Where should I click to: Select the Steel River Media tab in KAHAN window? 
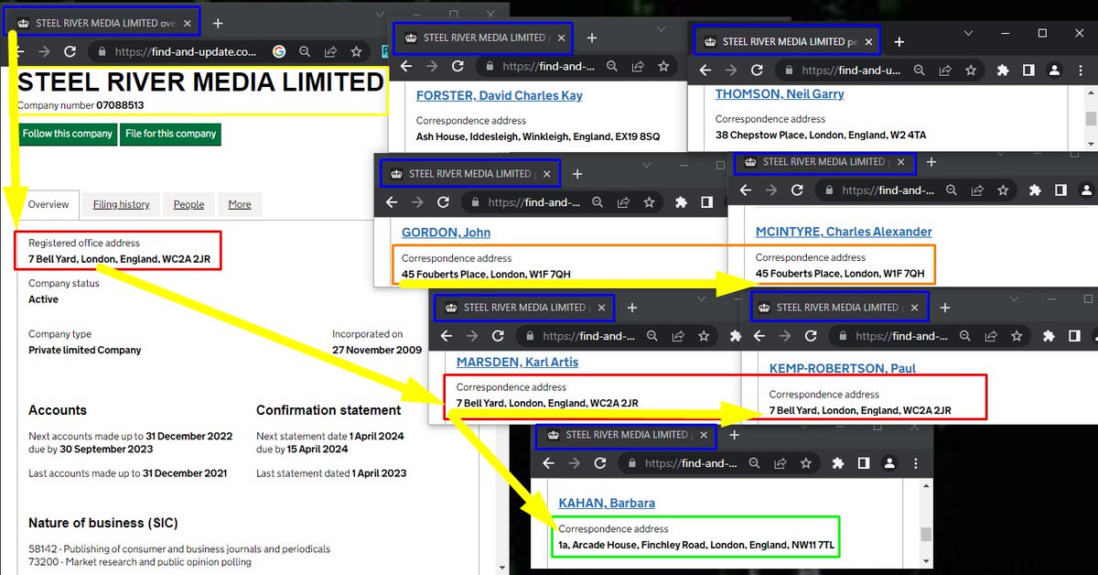pos(626,435)
